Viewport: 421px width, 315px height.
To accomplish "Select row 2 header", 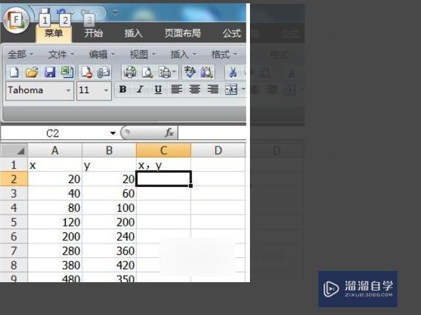I will click(14, 179).
